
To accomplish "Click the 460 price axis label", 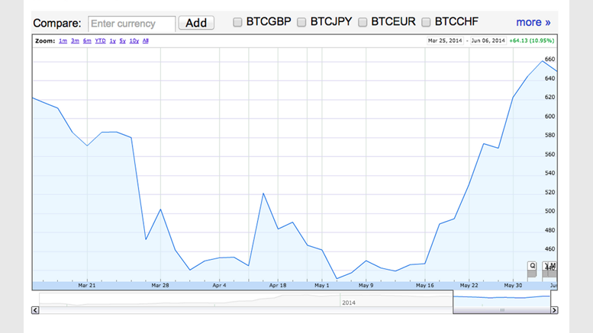I will click(x=550, y=249).
